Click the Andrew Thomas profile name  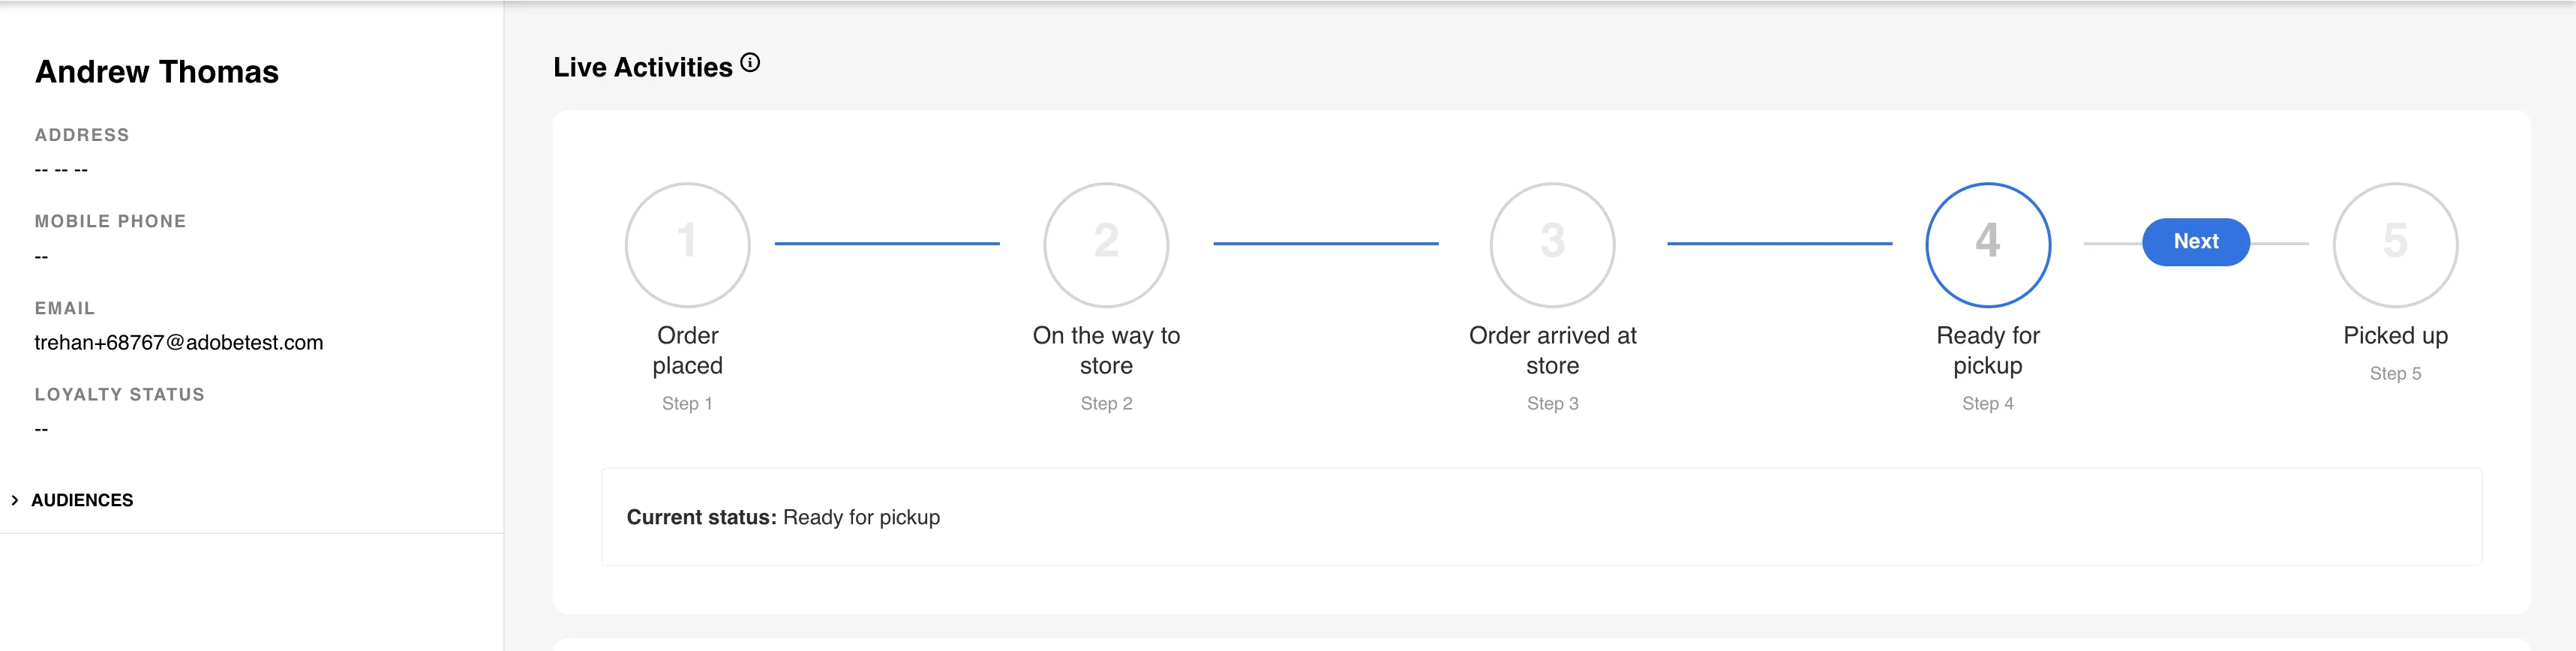click(157, 72)
